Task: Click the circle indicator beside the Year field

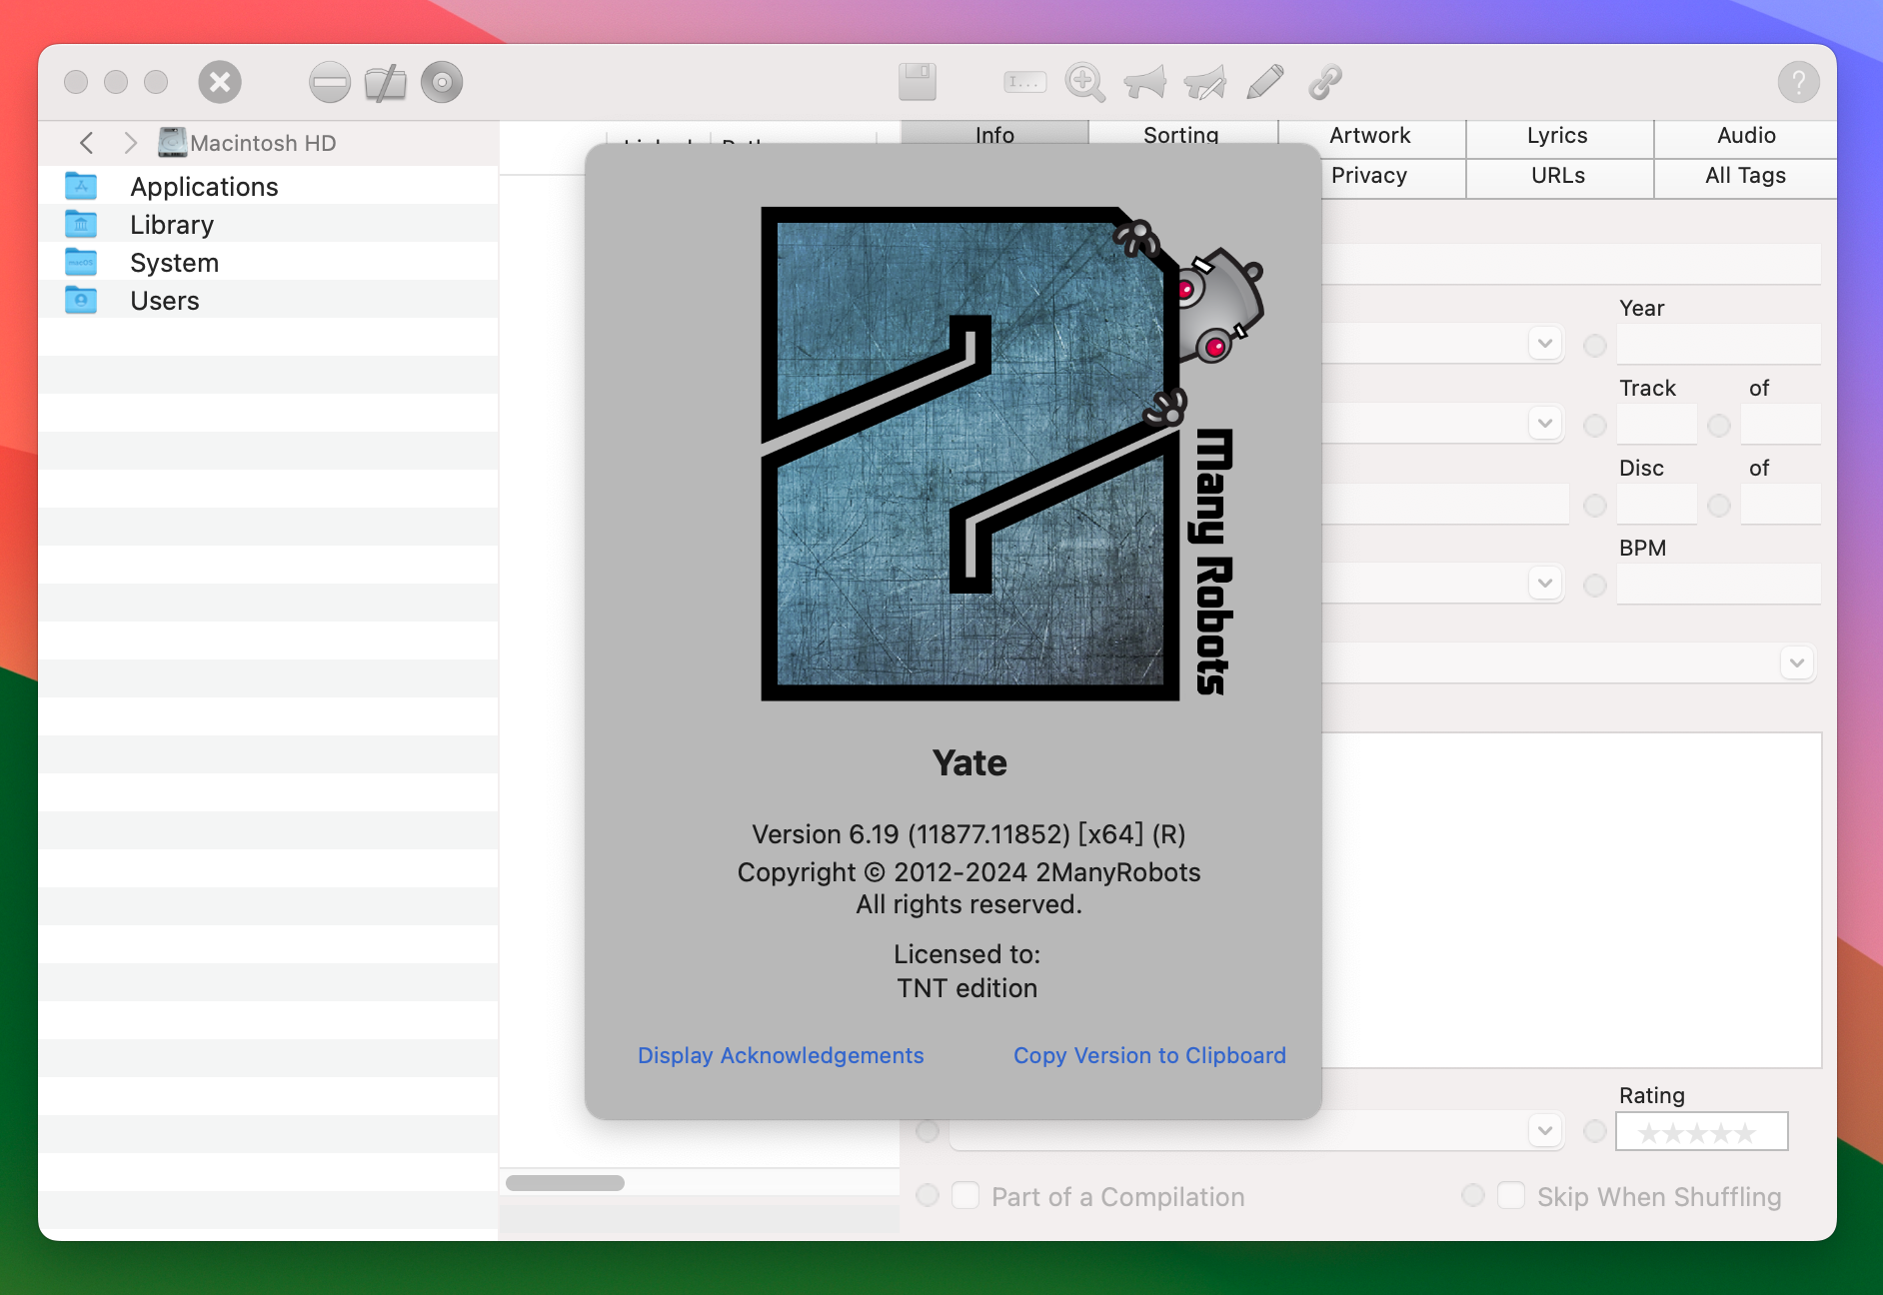Action: [1595, 346]
